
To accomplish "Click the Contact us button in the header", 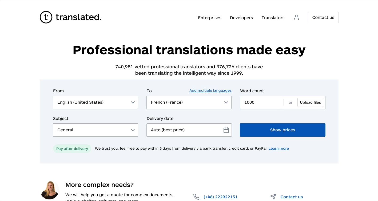I will pos(323,17).
